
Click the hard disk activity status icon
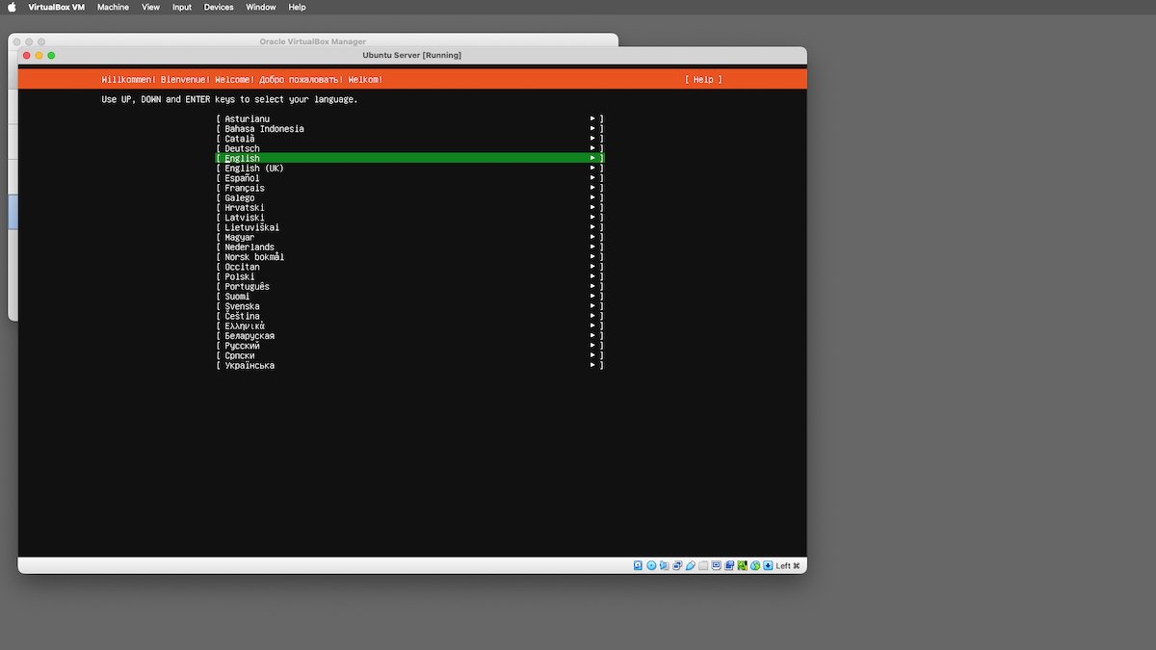point(638,565)
